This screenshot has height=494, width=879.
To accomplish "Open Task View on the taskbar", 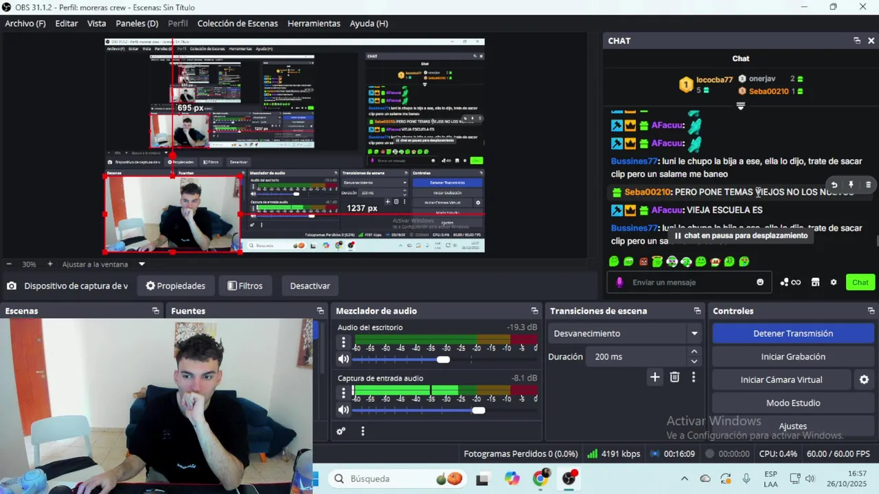I will [482, 479].
